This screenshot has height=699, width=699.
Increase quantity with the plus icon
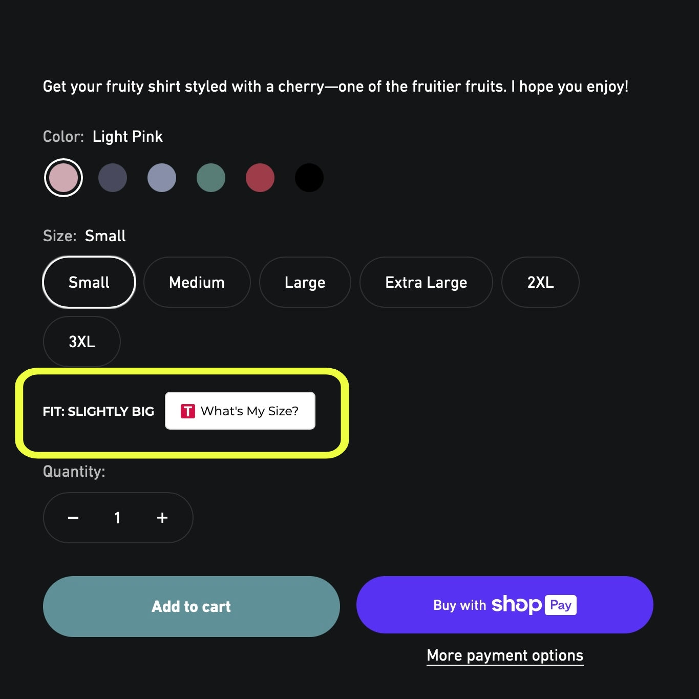pyautogui.click(x=162, y=518)
